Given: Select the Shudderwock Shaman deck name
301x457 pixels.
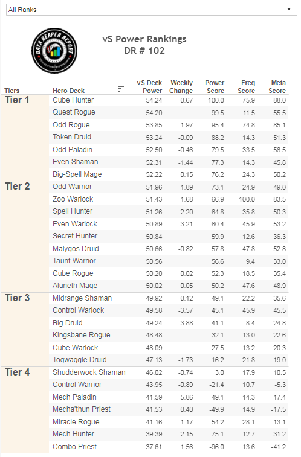Looking at the screenshot, I should click(89, 372).
